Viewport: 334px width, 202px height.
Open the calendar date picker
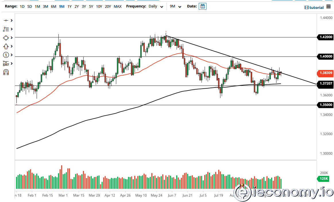(203, 6)
